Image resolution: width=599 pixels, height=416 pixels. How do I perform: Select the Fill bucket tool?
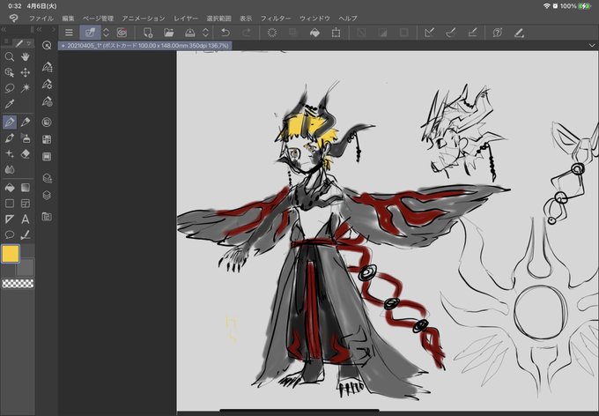[x=10, y=188]
